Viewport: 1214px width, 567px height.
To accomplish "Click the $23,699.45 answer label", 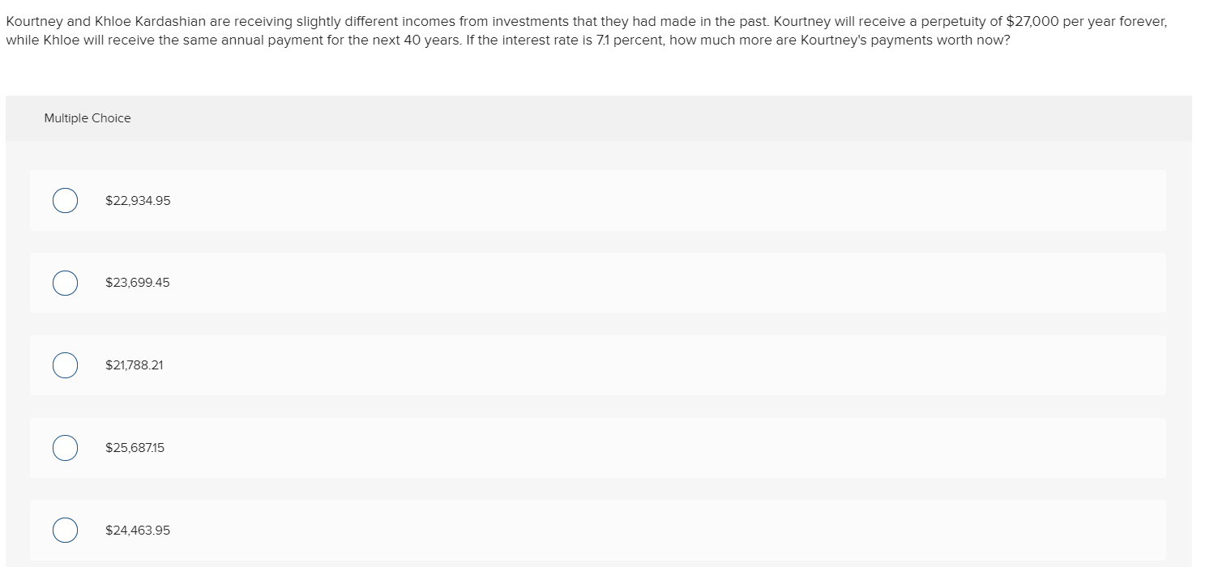I will click(x=138, y=283).
